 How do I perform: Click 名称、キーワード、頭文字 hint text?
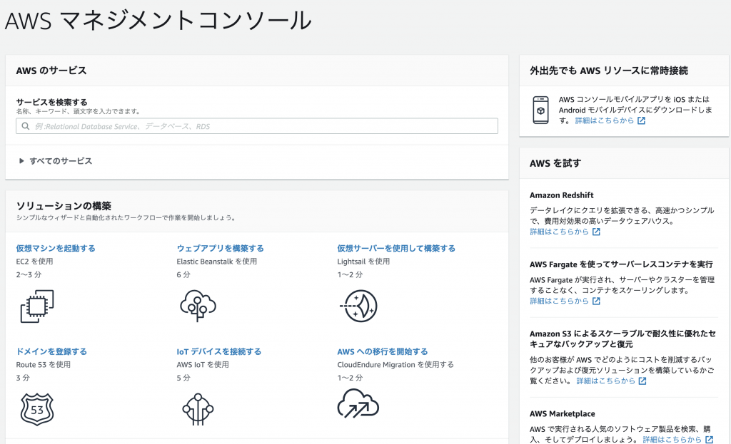click(x=78, y=112)
